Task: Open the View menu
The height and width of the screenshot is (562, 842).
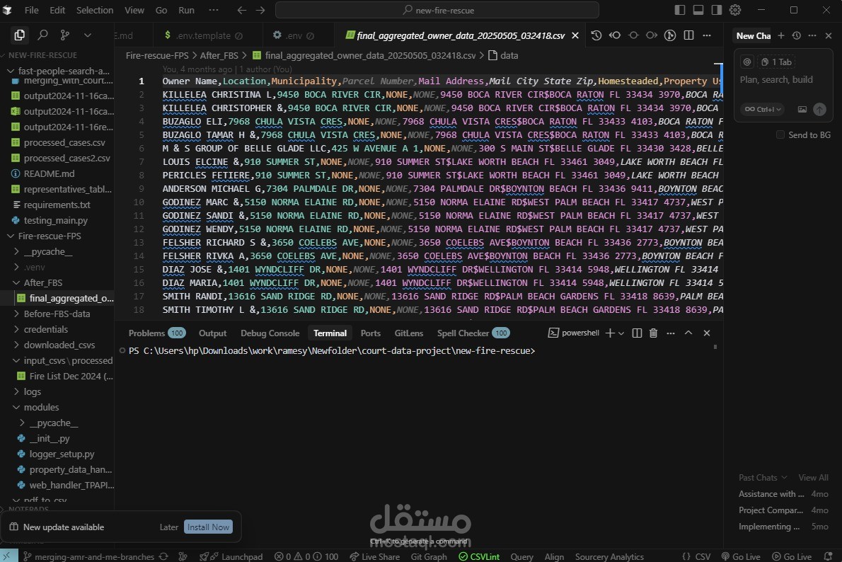Action: tap(134, 10)
